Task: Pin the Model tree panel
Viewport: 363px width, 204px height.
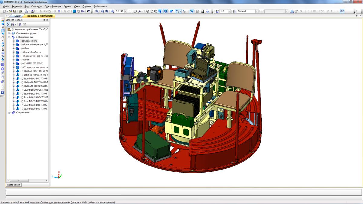Action: (x=44, y=20)
